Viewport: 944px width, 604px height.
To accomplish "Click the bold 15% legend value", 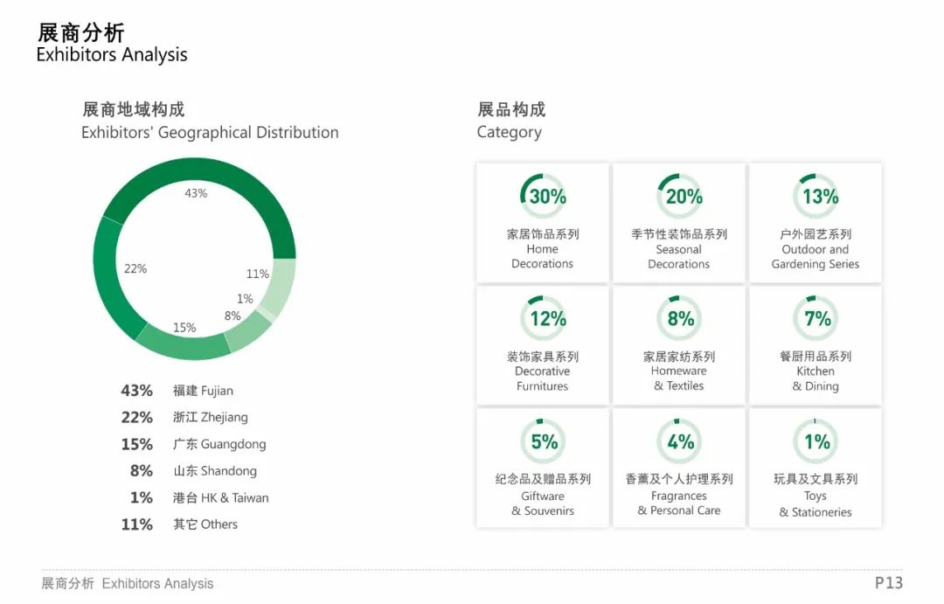I will (136, 444).
